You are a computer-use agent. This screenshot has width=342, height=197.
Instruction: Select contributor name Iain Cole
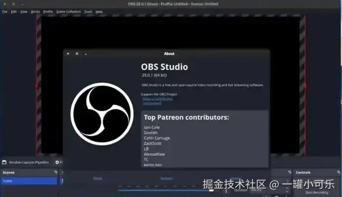pyautogui.click(x=151, y=127)
